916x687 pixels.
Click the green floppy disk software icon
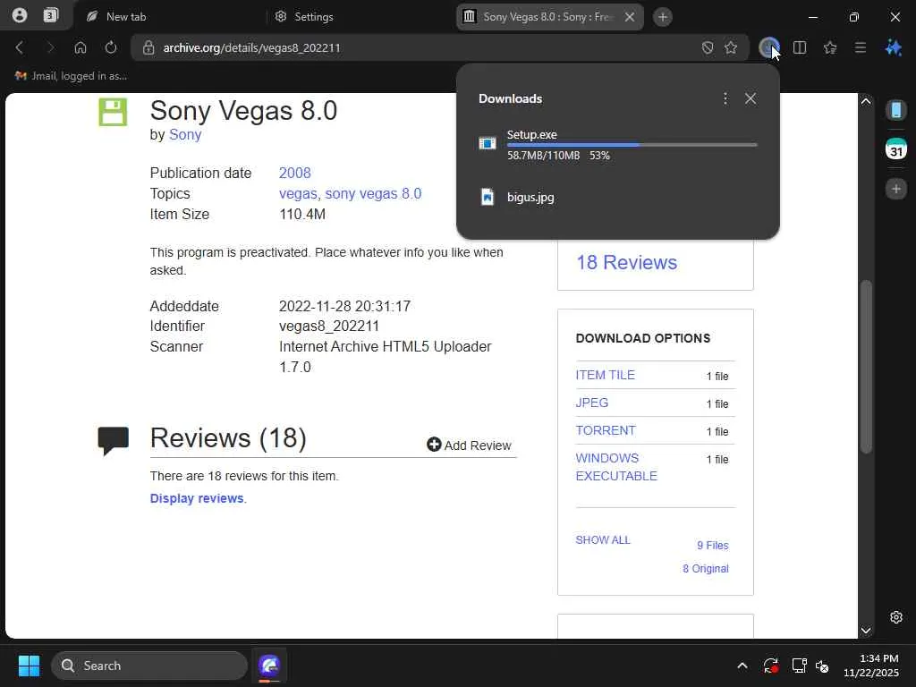click(113, 112)
